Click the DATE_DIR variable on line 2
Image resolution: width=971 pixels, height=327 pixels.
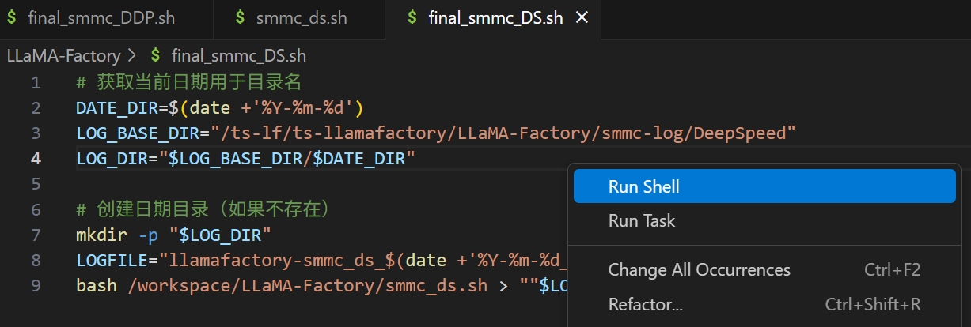[115, 108]
